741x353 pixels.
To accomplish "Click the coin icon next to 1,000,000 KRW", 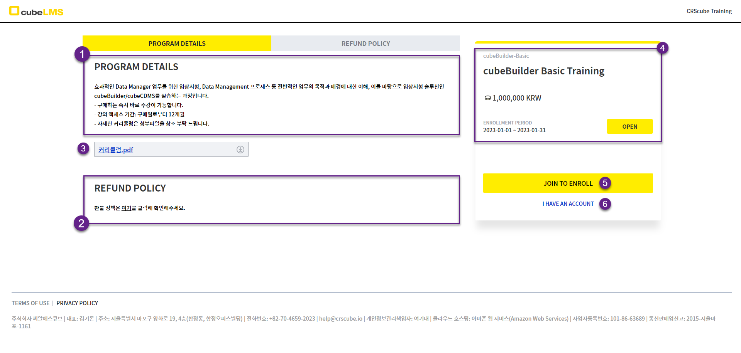I will 487,98.
